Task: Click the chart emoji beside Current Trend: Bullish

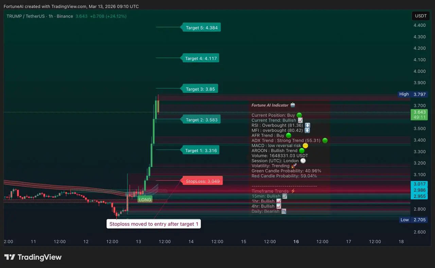Action: [x=300, y=120]
